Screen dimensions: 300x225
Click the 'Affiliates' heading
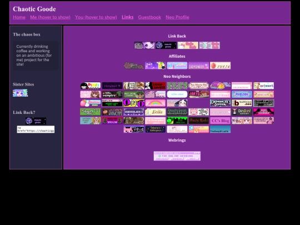[x=177, y=56]
